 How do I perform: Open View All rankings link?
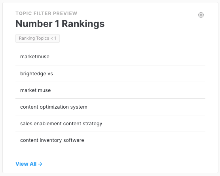tap(29, 164)
